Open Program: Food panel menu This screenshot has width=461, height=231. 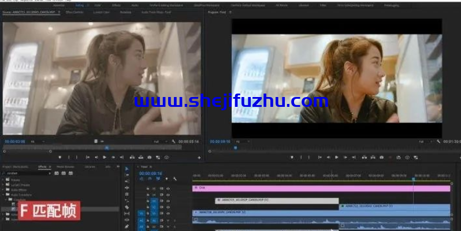[230, 12]
